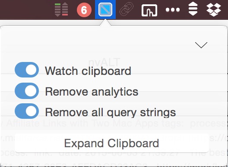Click the stacked up-down arrows icon
Viewport: 228px width, 167px height.
[193, 9]
